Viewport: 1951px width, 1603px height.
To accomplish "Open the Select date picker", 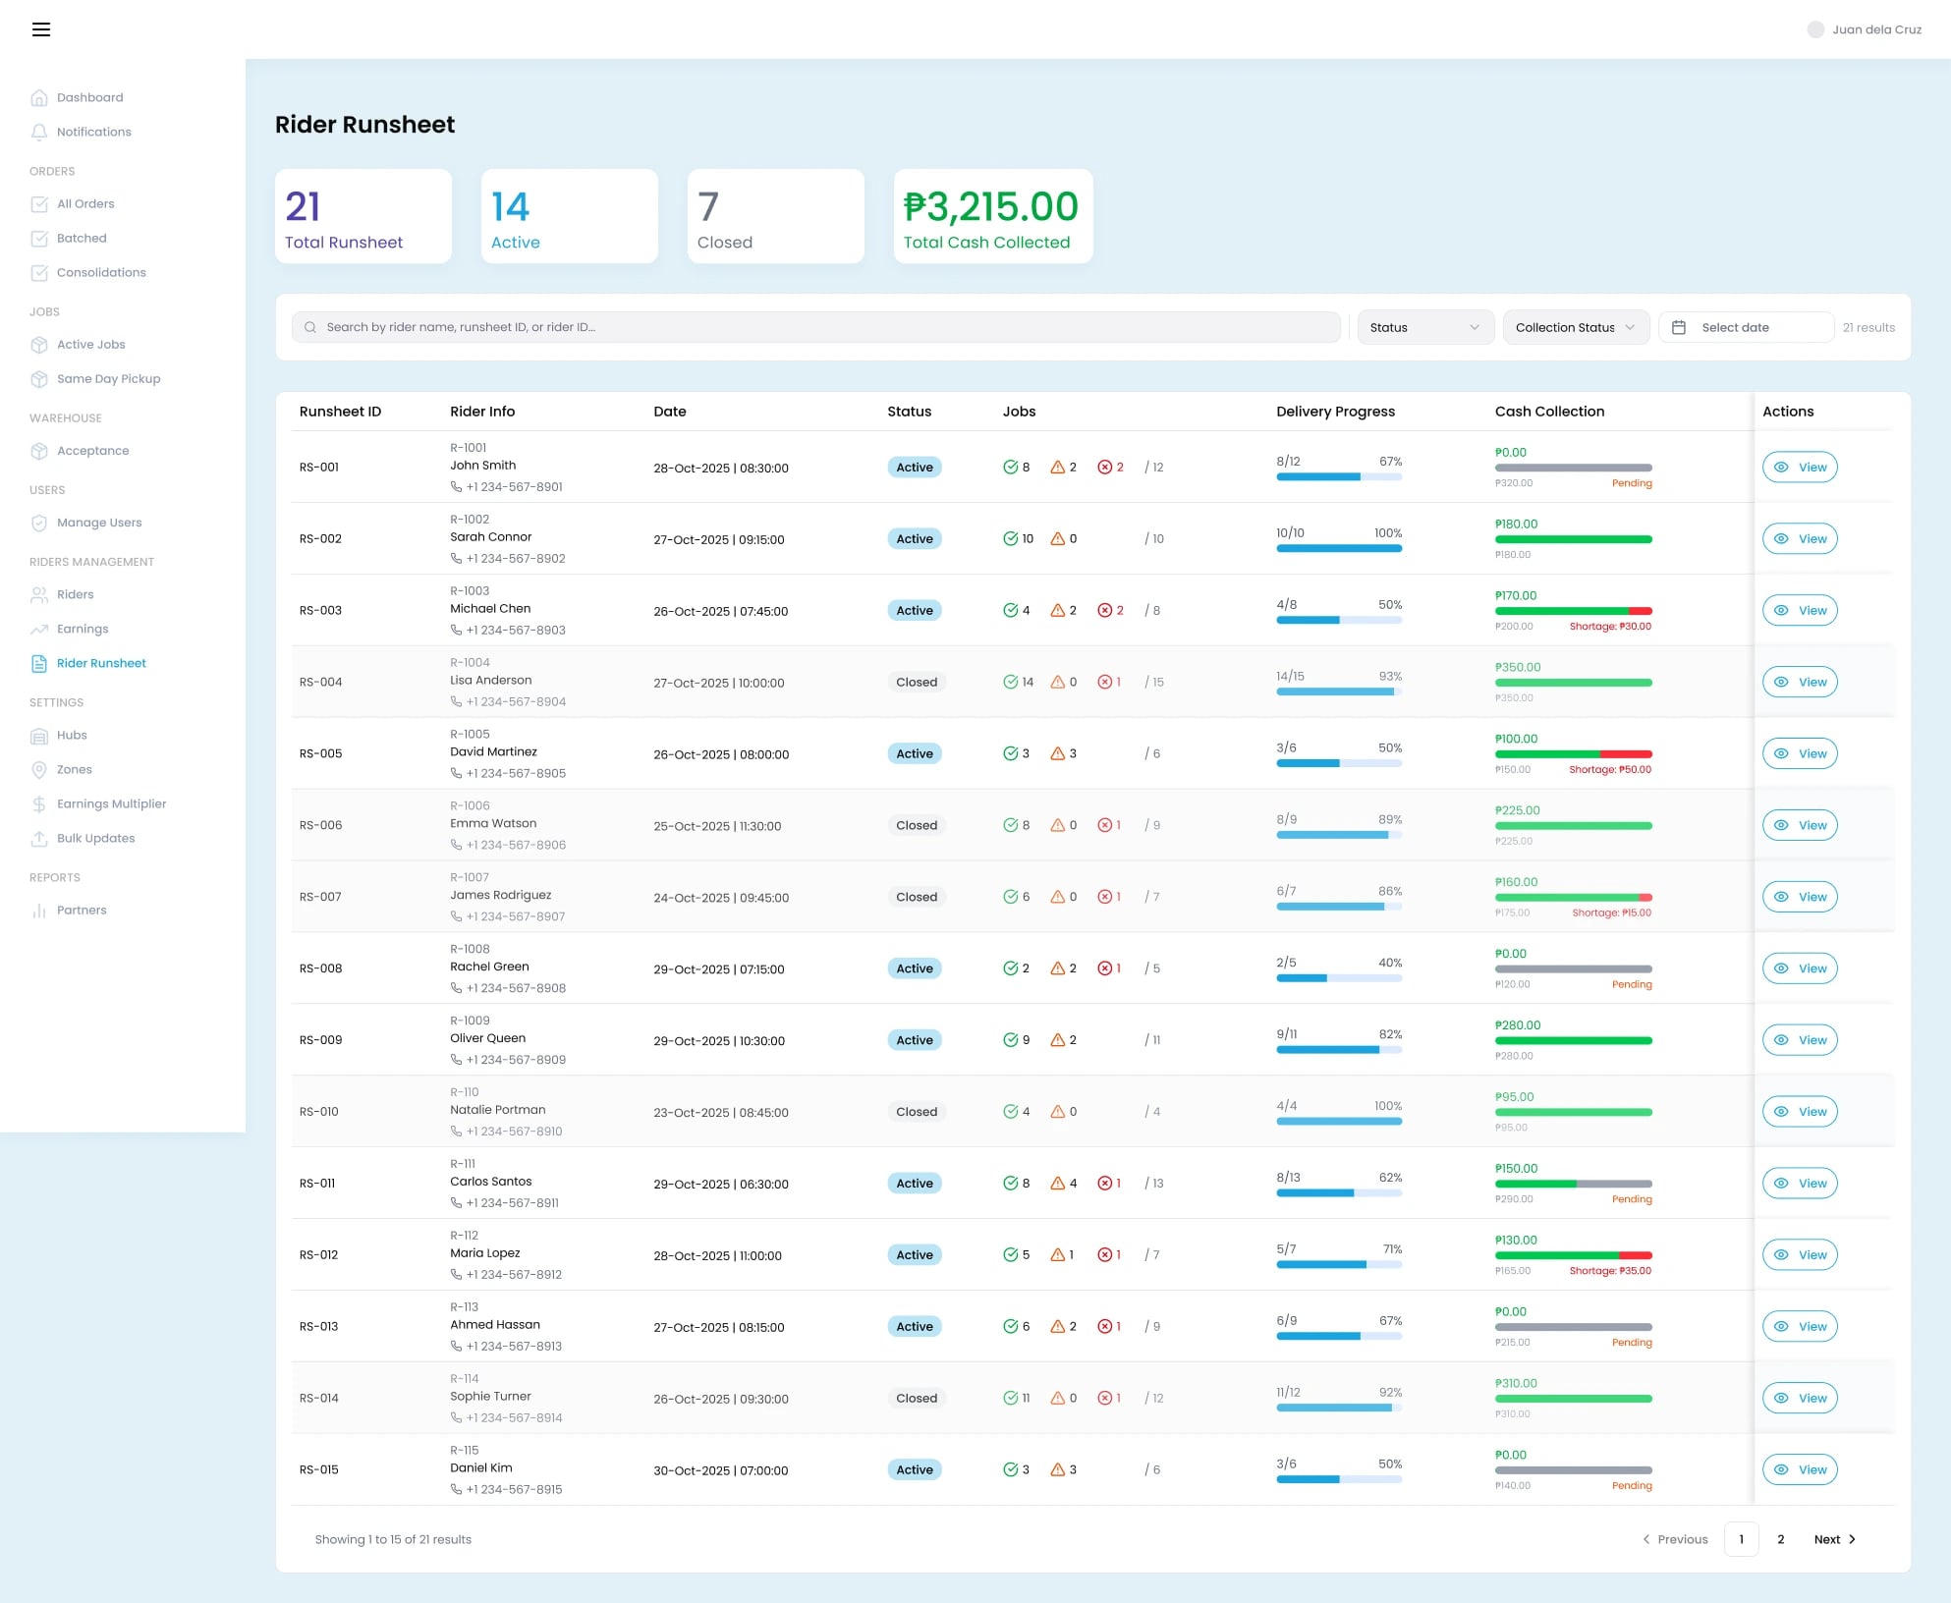I will 1746,327.
